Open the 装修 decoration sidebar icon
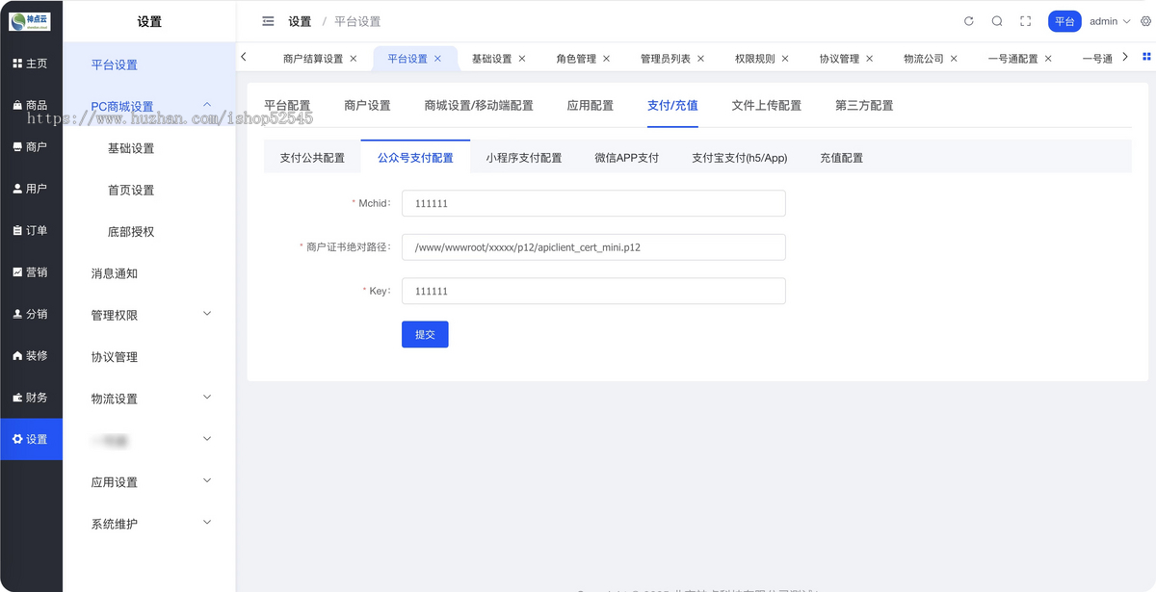 [x=17, y=355]
